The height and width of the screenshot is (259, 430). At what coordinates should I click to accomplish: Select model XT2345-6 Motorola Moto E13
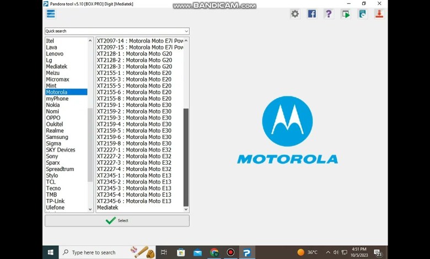[134, 201]
